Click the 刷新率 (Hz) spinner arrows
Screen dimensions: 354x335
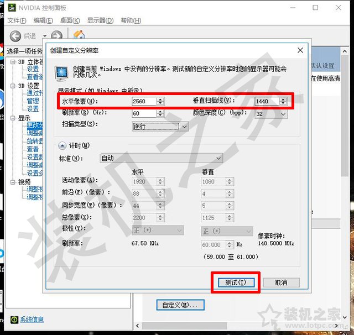click(160, 113)
